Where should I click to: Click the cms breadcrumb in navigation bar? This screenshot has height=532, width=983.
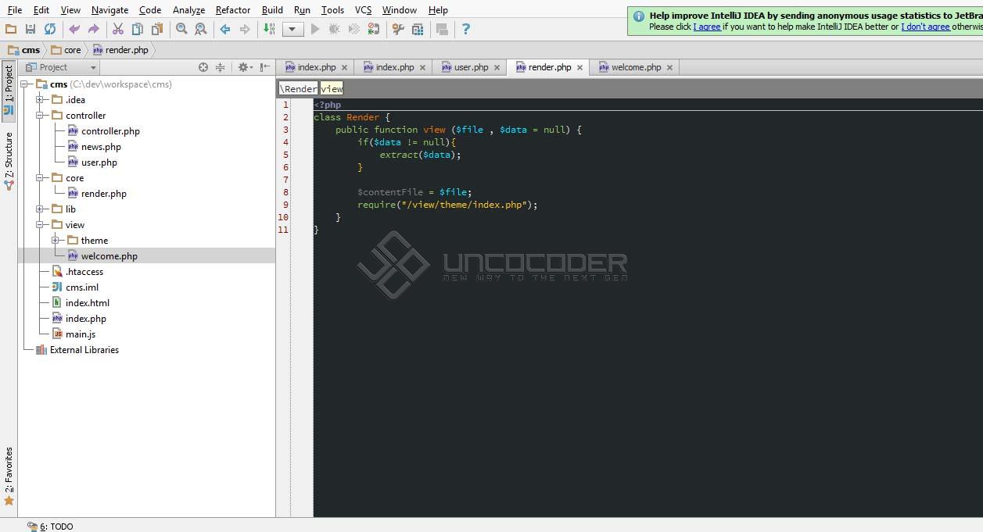24,50
